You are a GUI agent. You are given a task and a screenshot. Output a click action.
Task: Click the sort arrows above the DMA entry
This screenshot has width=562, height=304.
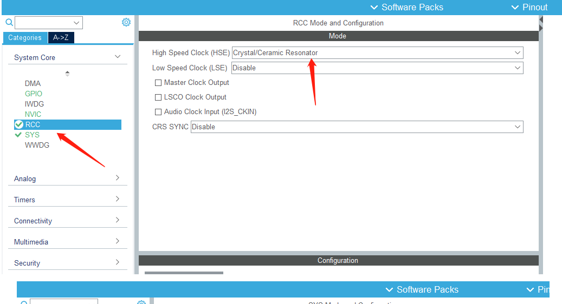[67, 74]
